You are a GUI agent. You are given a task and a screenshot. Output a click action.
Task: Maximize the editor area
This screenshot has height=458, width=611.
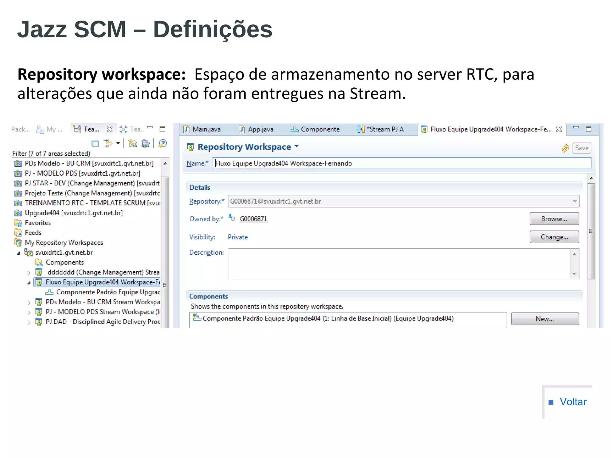(588, 129)
